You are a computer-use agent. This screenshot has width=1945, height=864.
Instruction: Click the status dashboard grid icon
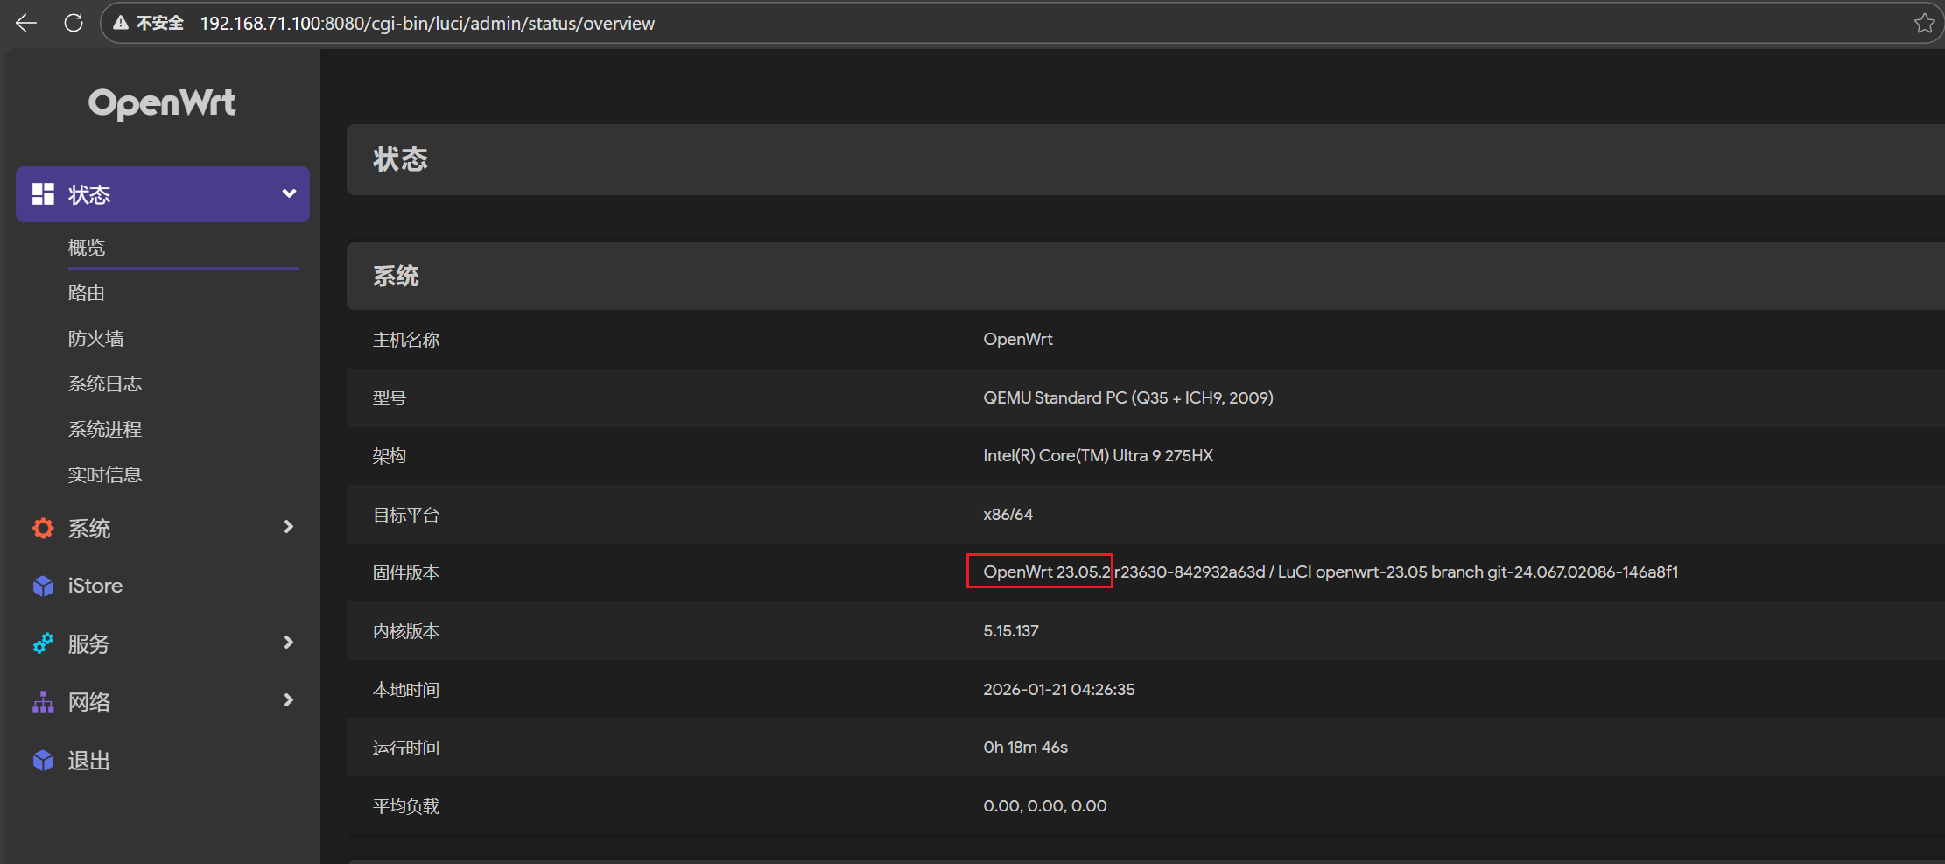coord(43,194)
